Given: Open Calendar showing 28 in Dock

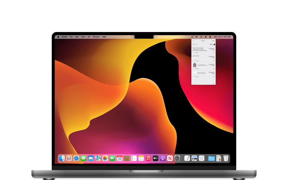Looking at the screenshot, I should 119,158.
